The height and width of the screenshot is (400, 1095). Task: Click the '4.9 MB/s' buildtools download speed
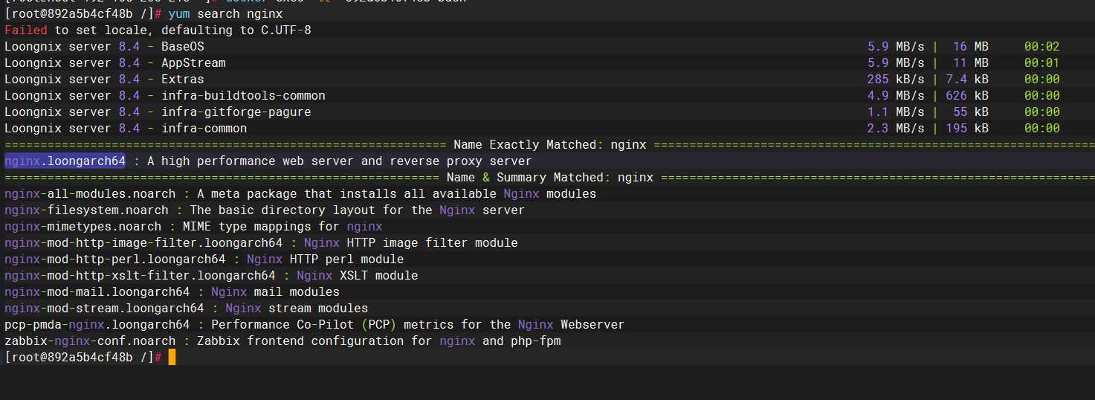click(x=896, y=95)
